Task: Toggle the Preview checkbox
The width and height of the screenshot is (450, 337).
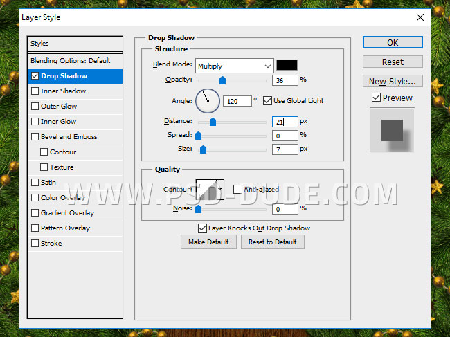Action: (x=376, y=98)
